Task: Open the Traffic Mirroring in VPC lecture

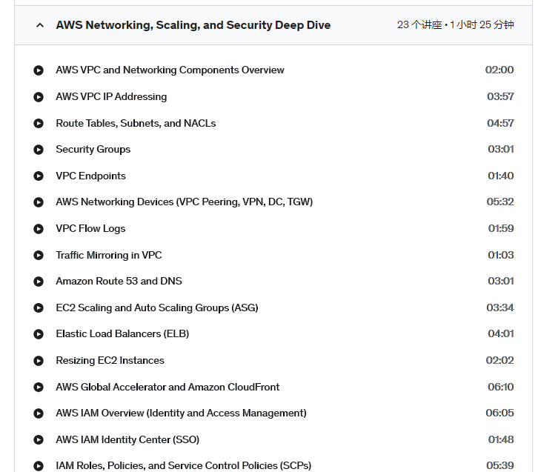Action: [109, 255]
